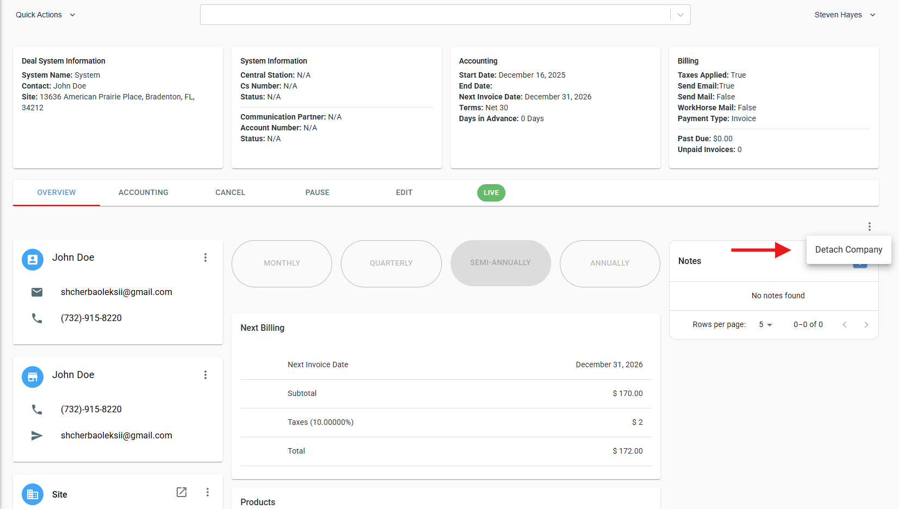Open the Site in a new window icon
Screen dimensions: 899x509
point(182,492)
